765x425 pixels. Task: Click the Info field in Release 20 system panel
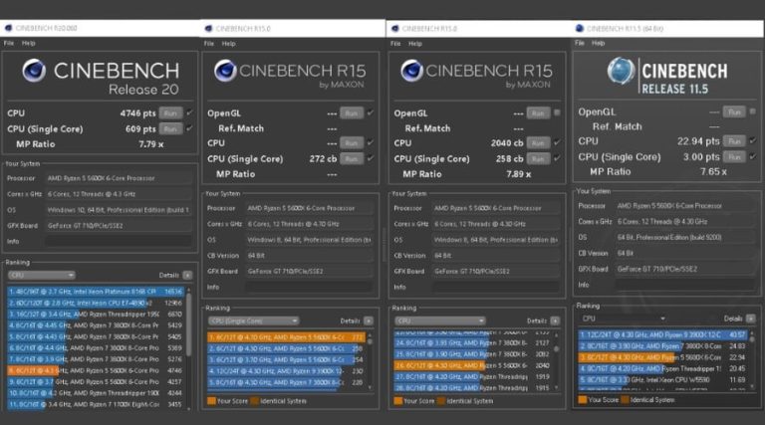(120, 240)
